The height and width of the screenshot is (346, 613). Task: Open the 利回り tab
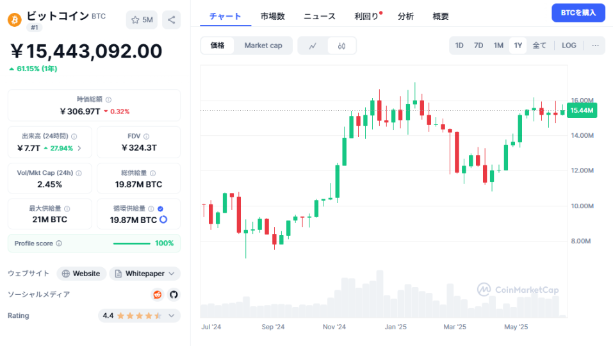pos(366,17)
